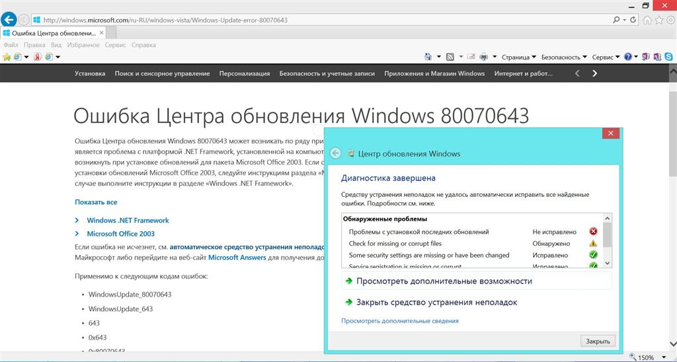Open the Tools gear icon

pyautogui.click(x=670, y=20)
